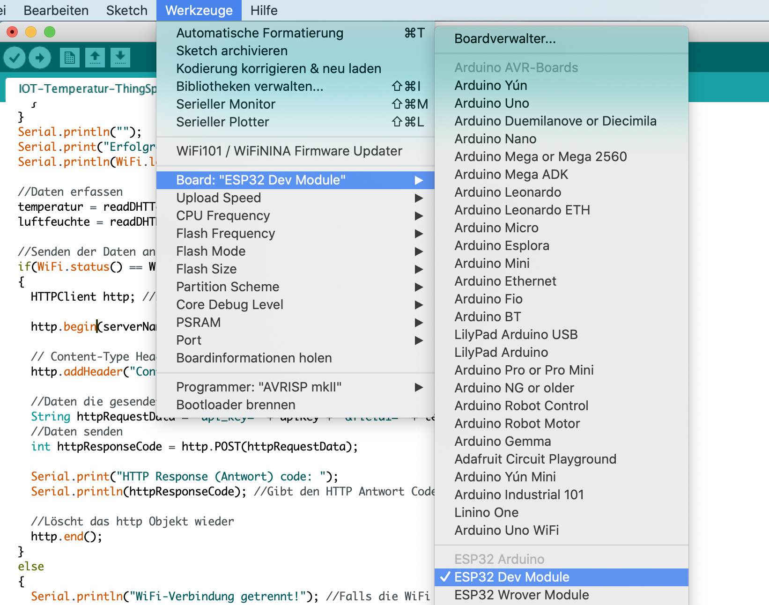Open the Sketch menu
Screen dimensions: 769x605
click(126, 10)
